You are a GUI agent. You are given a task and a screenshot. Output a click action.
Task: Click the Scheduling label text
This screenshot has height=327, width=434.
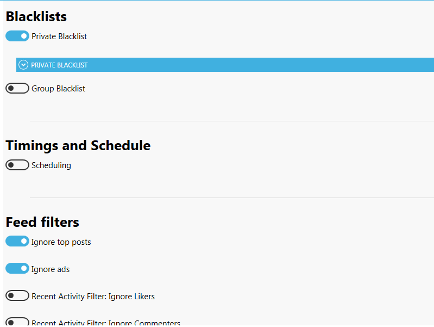(x=51, y=165)
